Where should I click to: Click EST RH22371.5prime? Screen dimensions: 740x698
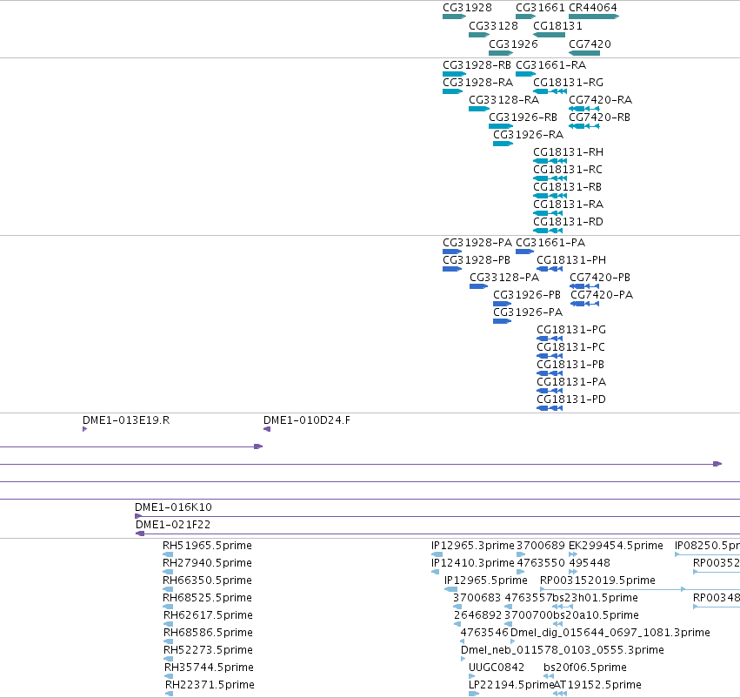coord(169,695)
